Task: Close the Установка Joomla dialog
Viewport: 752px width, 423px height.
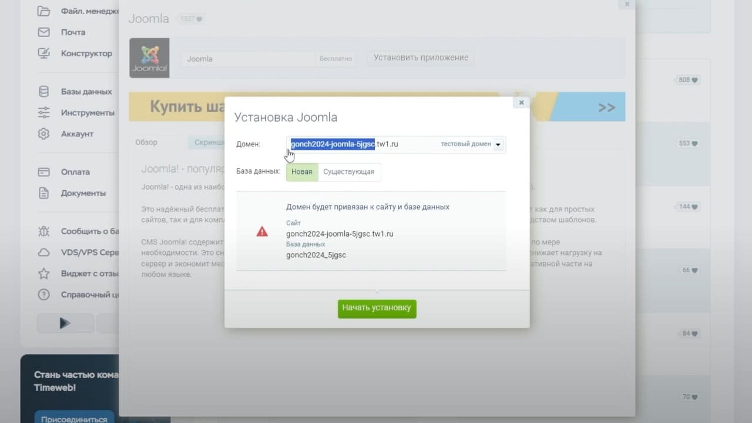Action: click(521, 103)
